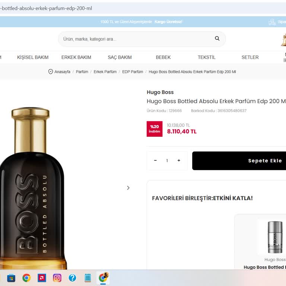286x286 pixels.
Task: Go to EDP Parfüm breadcrumb
Action: click(x=133, y=71)
